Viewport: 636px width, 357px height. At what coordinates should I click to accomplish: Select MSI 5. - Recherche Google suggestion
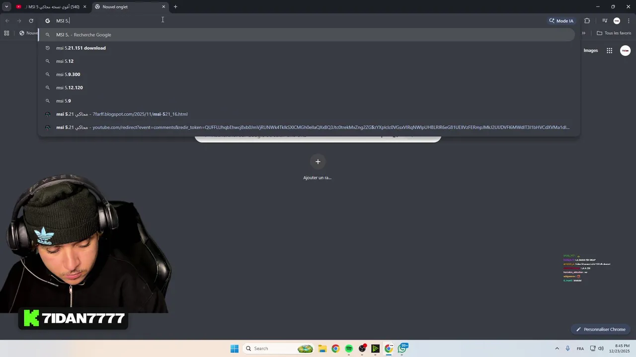(306, 35)
